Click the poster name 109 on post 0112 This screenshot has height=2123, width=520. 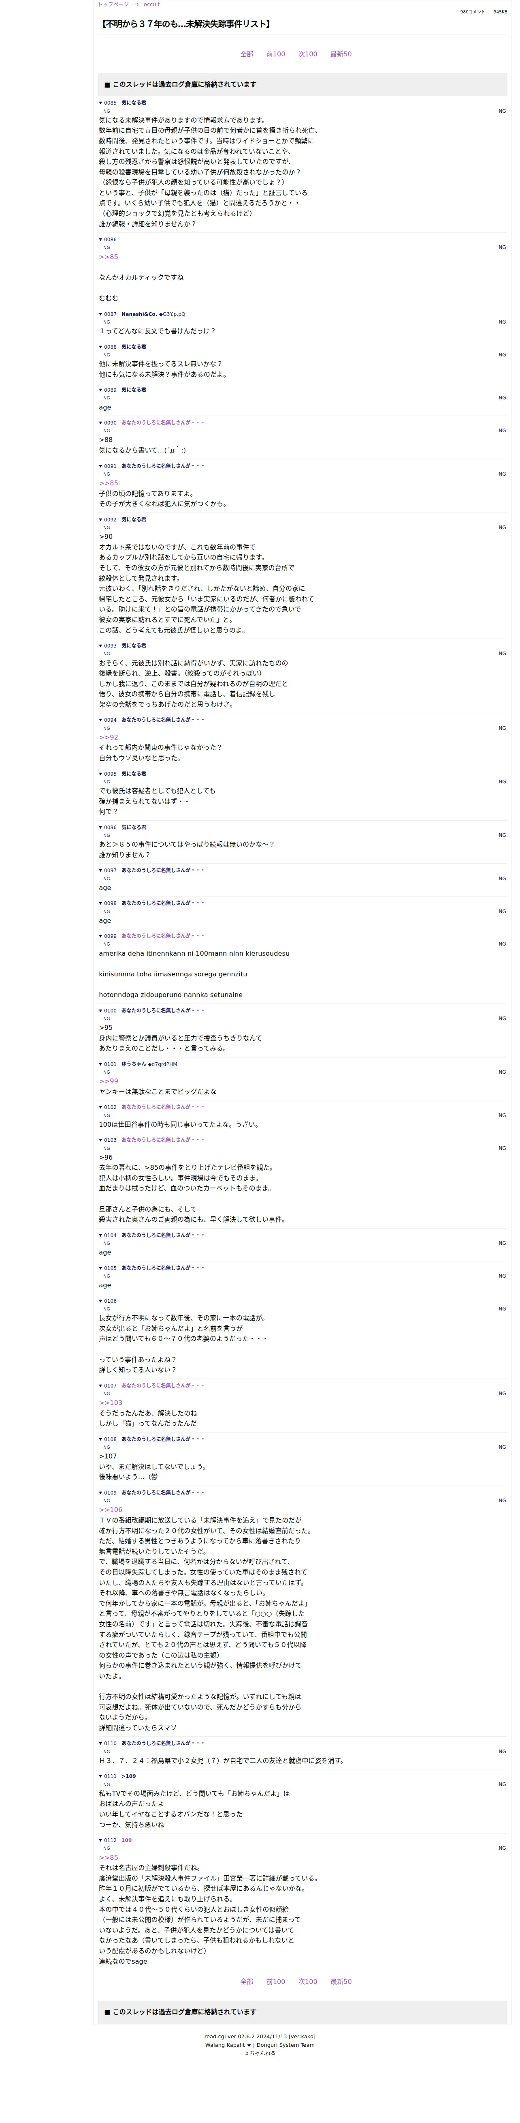tap(127, 1840)
